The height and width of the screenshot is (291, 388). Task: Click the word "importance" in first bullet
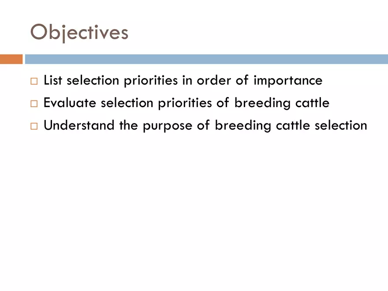tap(288, 81)
